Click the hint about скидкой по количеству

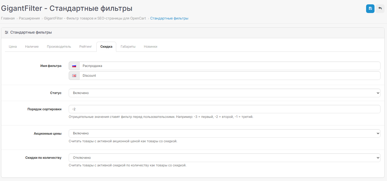coord(128,165)
